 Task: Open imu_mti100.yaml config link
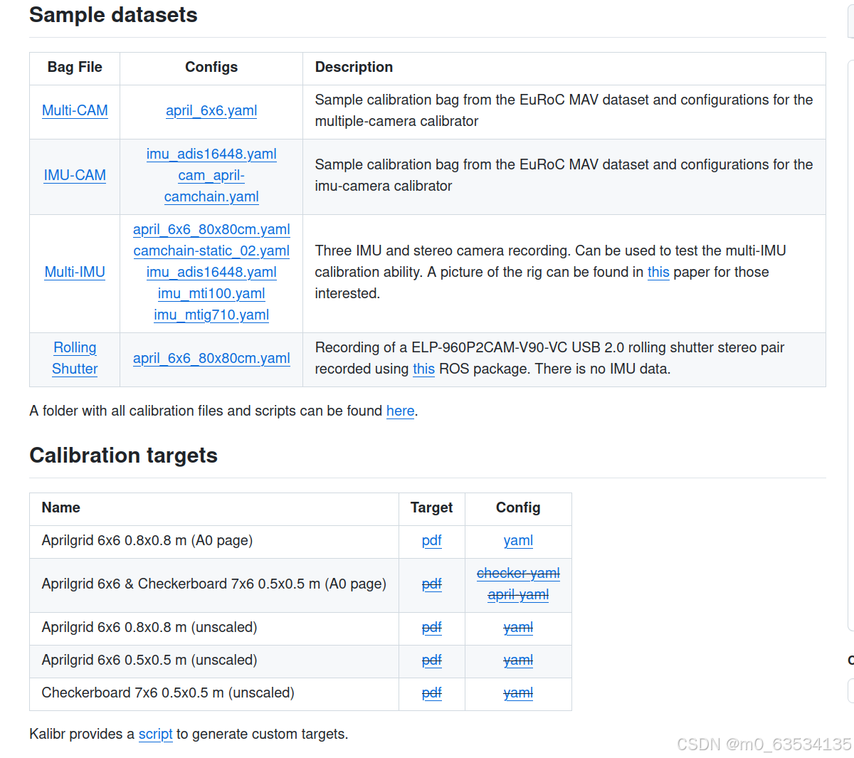point(211,293)
